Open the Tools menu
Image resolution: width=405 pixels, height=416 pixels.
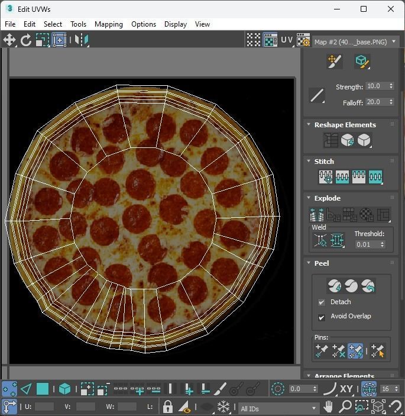78,24
